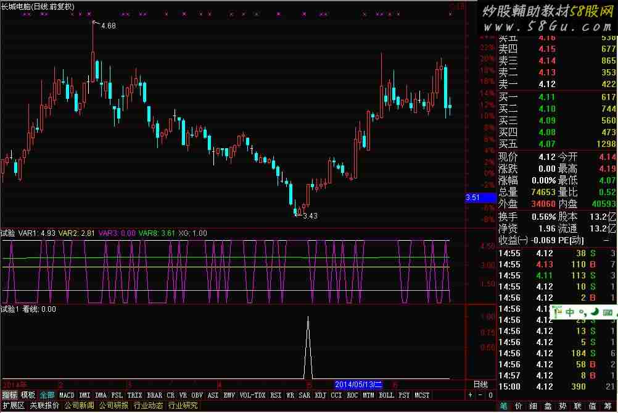This screenshot has height=413, width=618.
Task: Open 行业研究 industry research
Action: click(183, 406)
